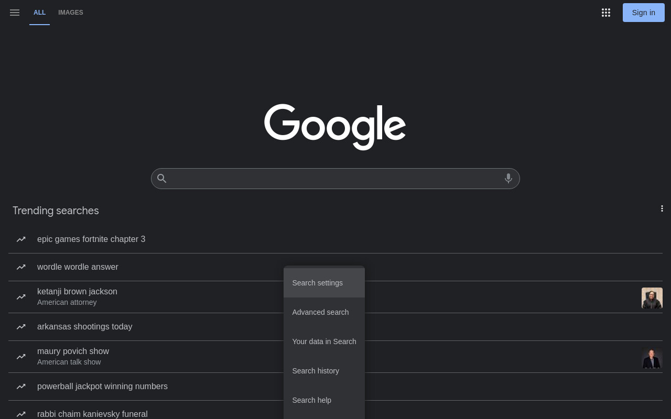Search ketanji brown jackson trend
This screenshot has width=671, height=419.
pyautogui.click(x=77, y=292)
